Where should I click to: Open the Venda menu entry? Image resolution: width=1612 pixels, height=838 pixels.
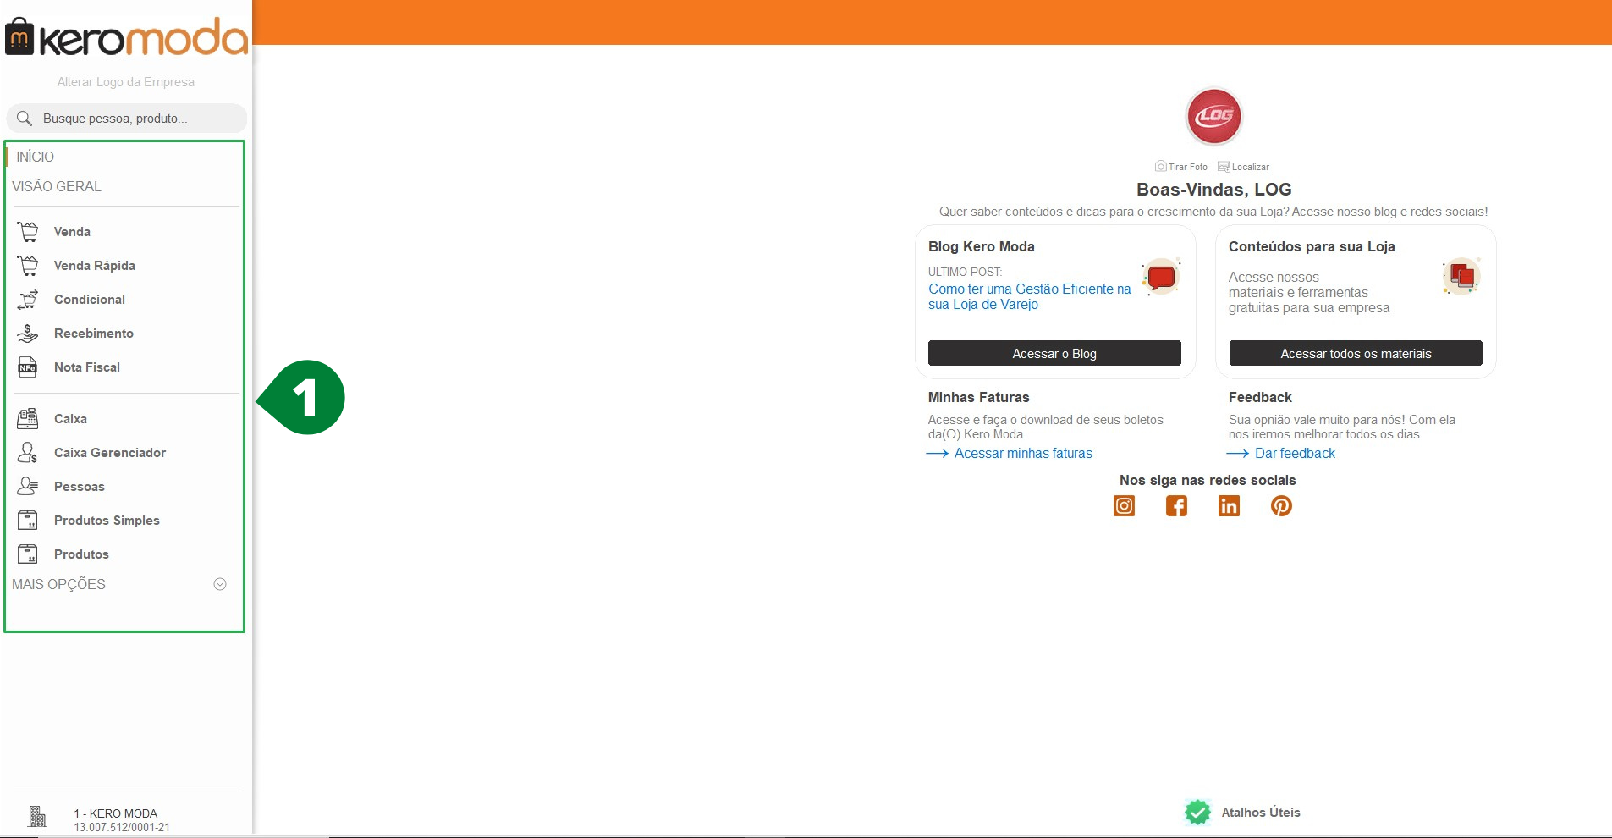tap(72, 232)
